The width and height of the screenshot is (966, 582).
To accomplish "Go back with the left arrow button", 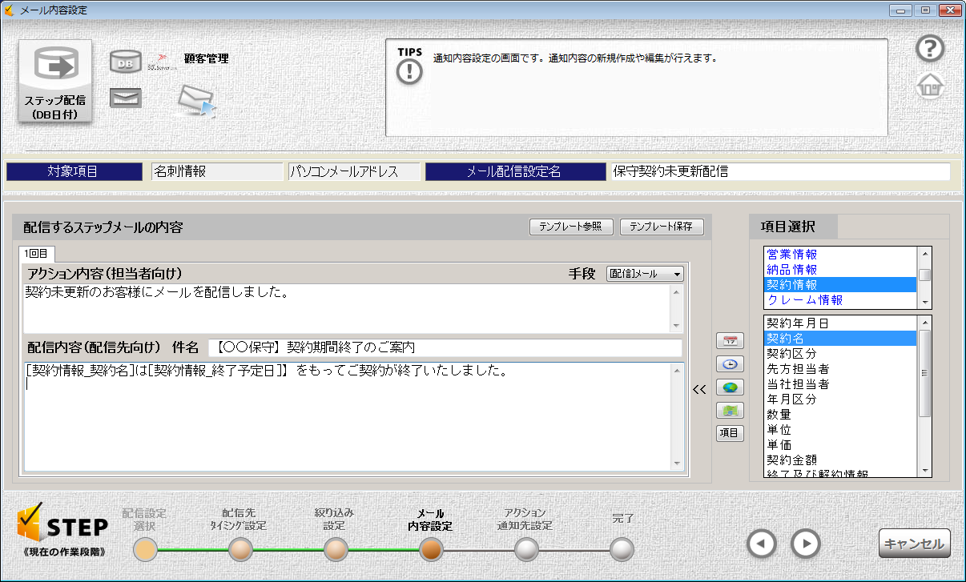I will tap(762, 544).
